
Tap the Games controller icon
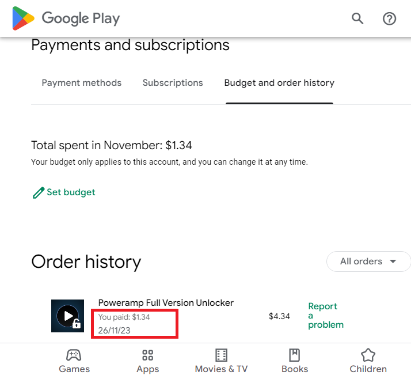pyautogui.click(x=74, y=355)
